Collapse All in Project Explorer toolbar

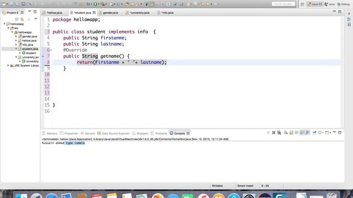[x=17, y=19]
